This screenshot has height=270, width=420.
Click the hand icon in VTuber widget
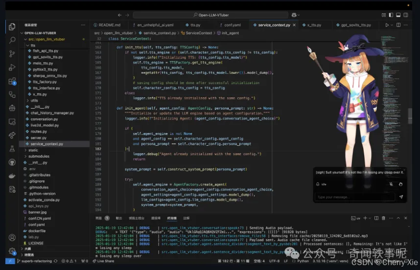coord(400,184)
